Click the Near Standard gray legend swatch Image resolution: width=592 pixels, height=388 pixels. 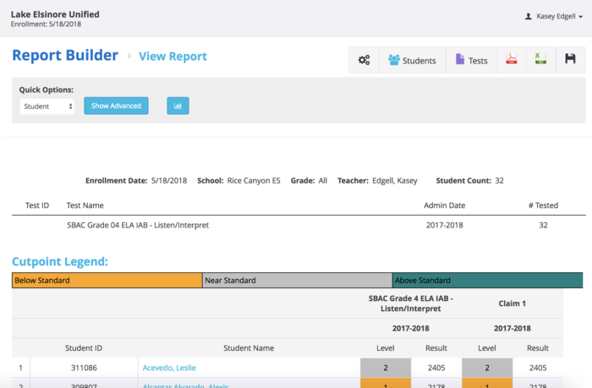click(x=297, y=281)
